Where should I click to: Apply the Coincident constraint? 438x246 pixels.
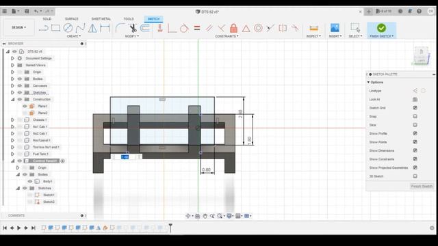click(172, 28)
